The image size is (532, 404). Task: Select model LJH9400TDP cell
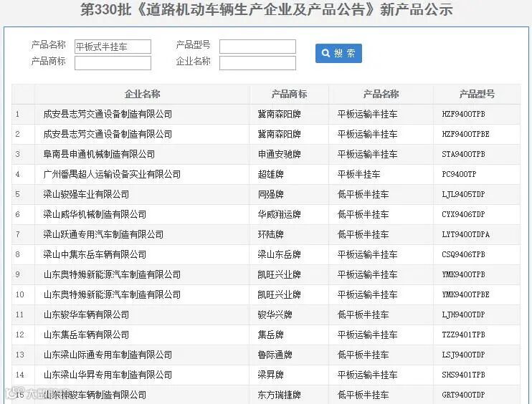tap(477, 314)
